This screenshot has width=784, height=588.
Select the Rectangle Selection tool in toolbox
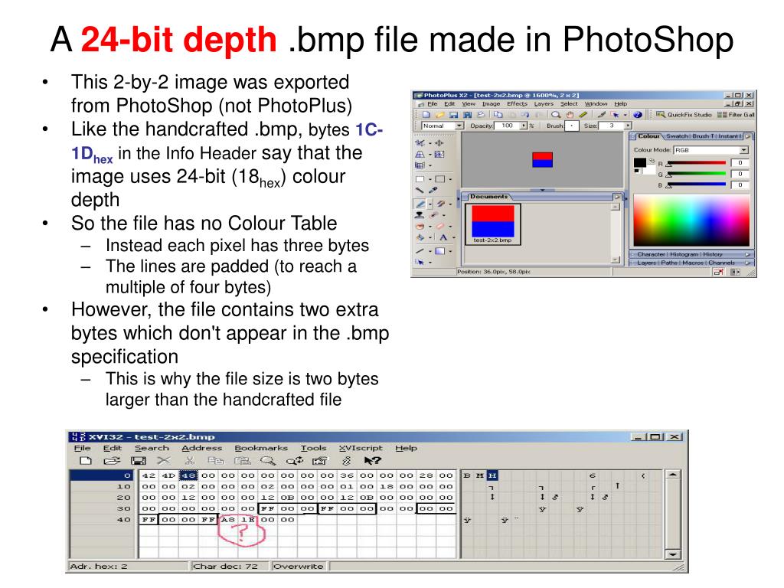[x=420, y=179]
